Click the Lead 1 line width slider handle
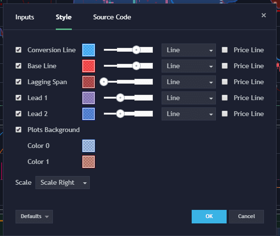The image size is (280, 236). [120, 98]
